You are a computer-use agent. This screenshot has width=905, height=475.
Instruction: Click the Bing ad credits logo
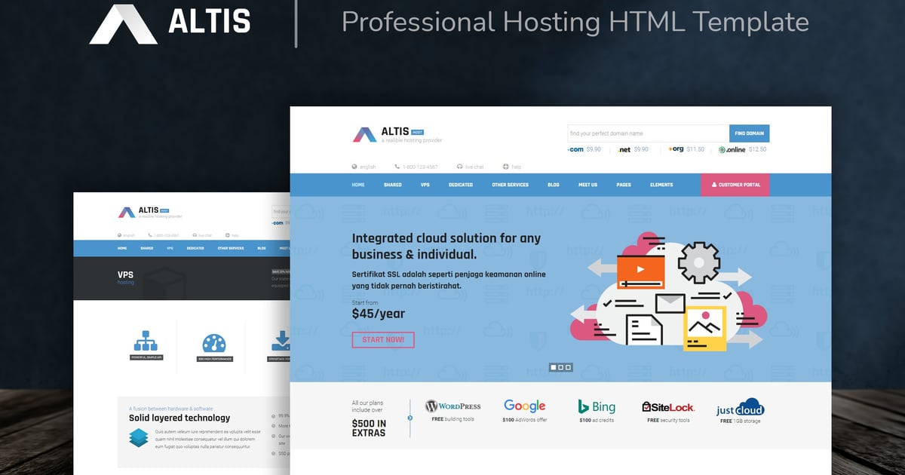597,406
